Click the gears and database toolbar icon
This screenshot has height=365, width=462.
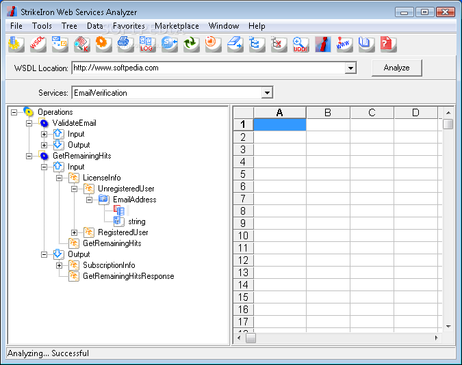tap(16, 44)
